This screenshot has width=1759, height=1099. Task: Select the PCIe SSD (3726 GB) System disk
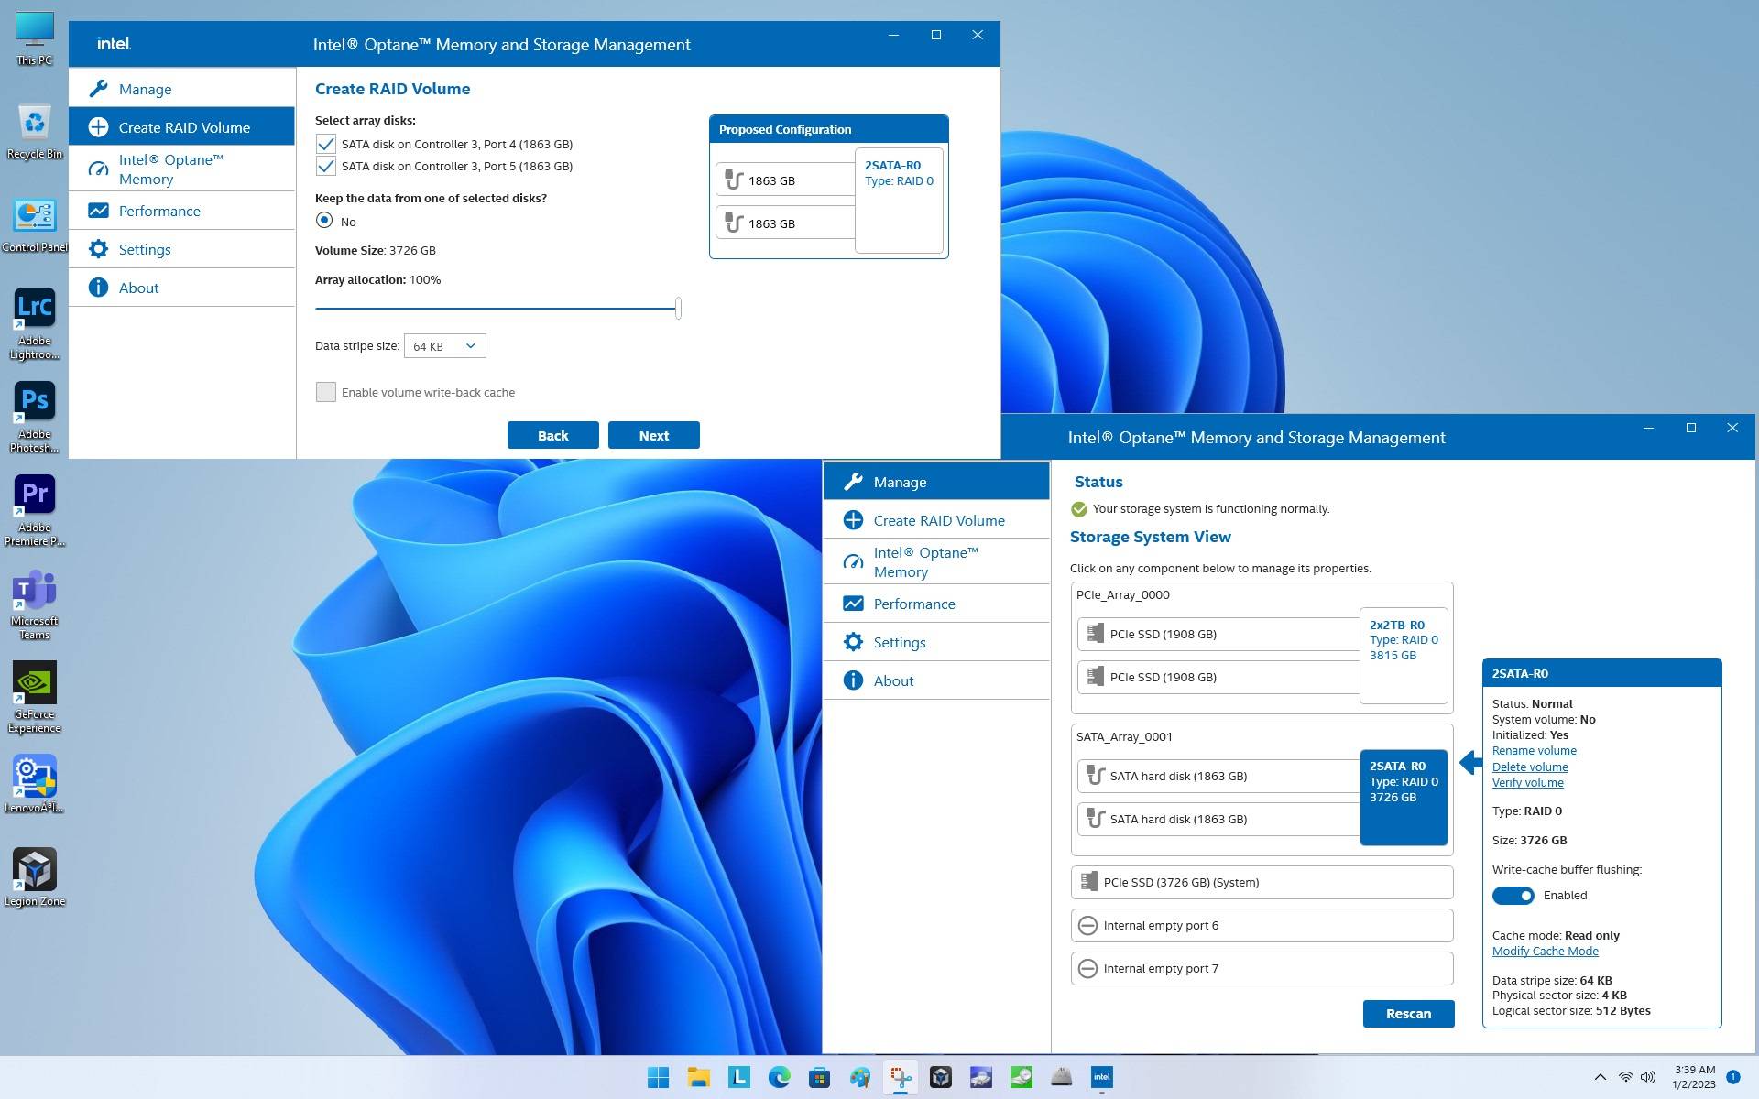tap(1261, 882)
